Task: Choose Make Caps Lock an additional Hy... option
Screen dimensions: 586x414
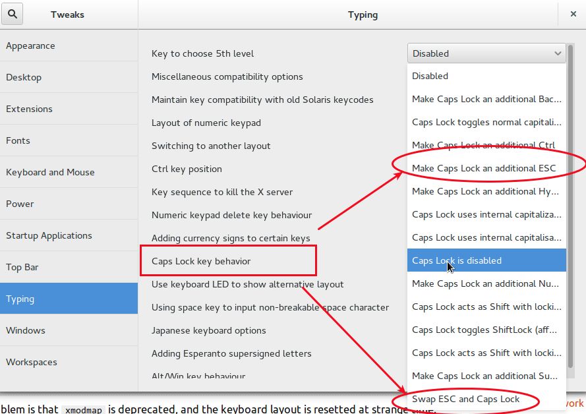Action: coord(486,191)
